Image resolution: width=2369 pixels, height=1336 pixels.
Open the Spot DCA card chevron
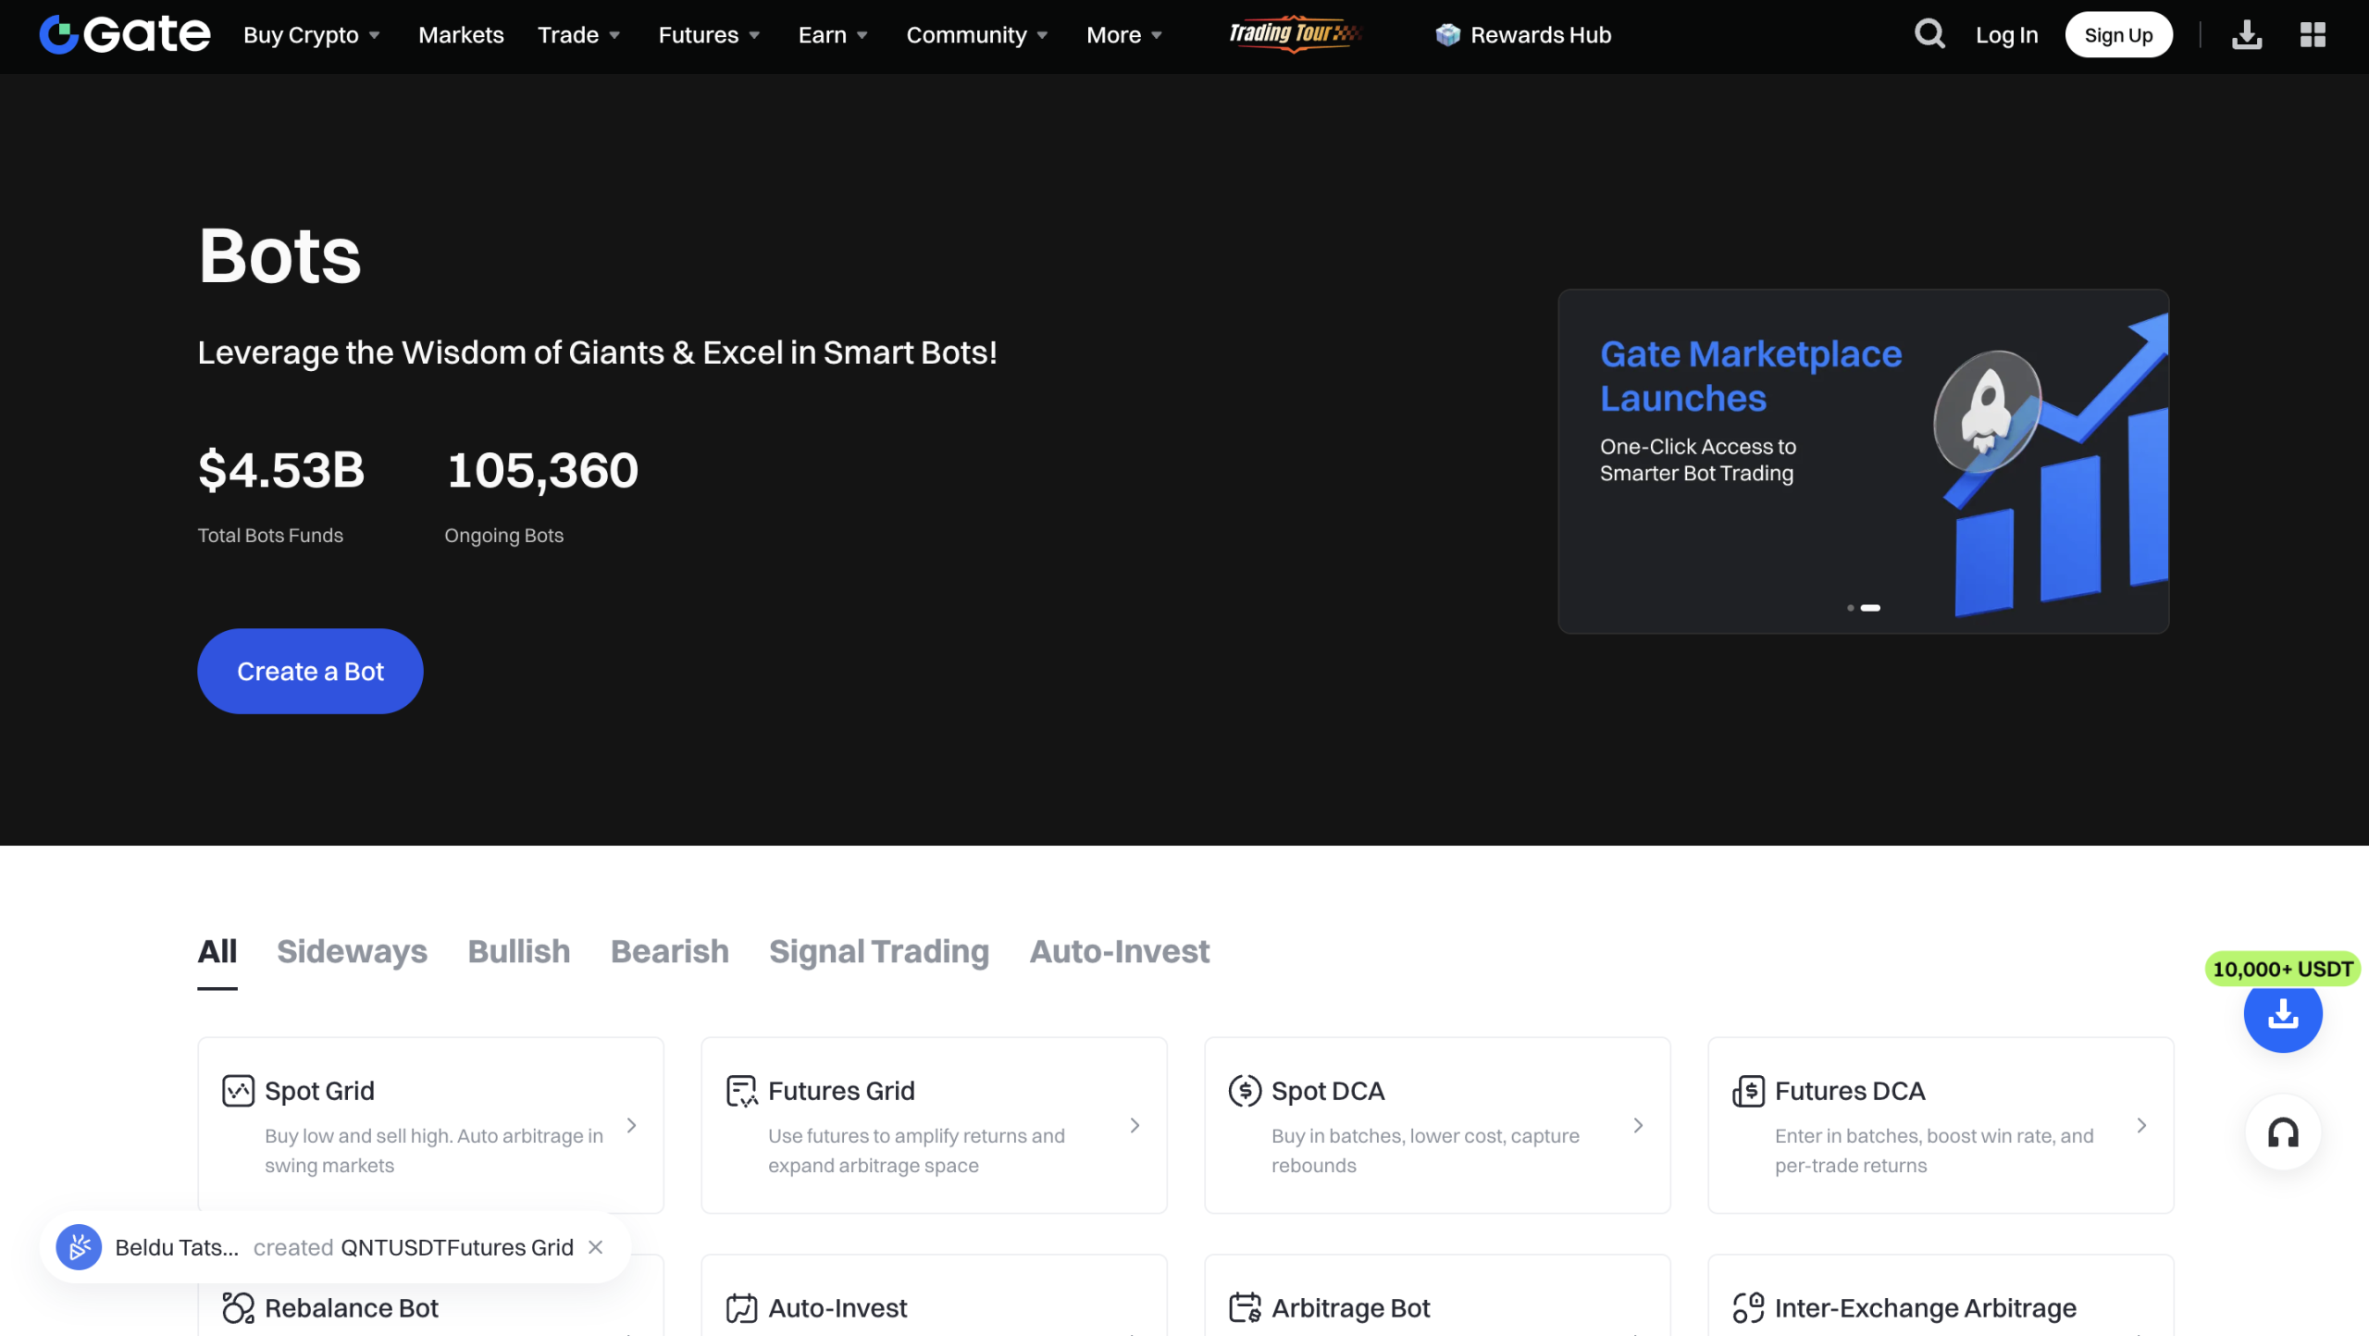(x=1638, y=1125)
